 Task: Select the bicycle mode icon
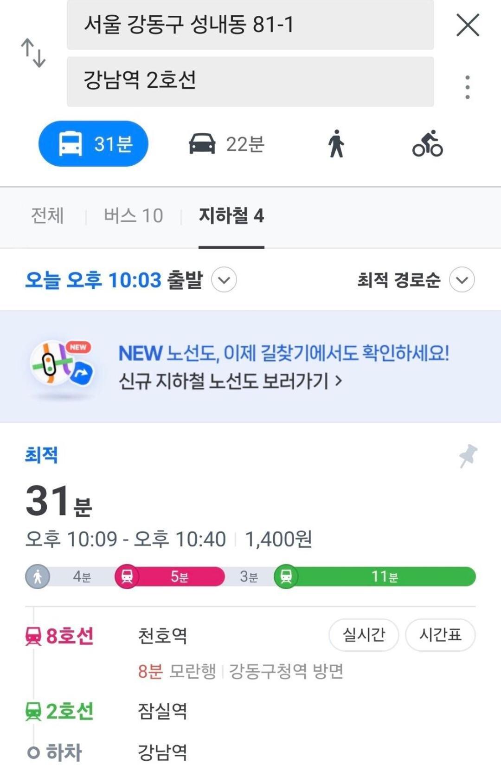(x=428, y=143)
